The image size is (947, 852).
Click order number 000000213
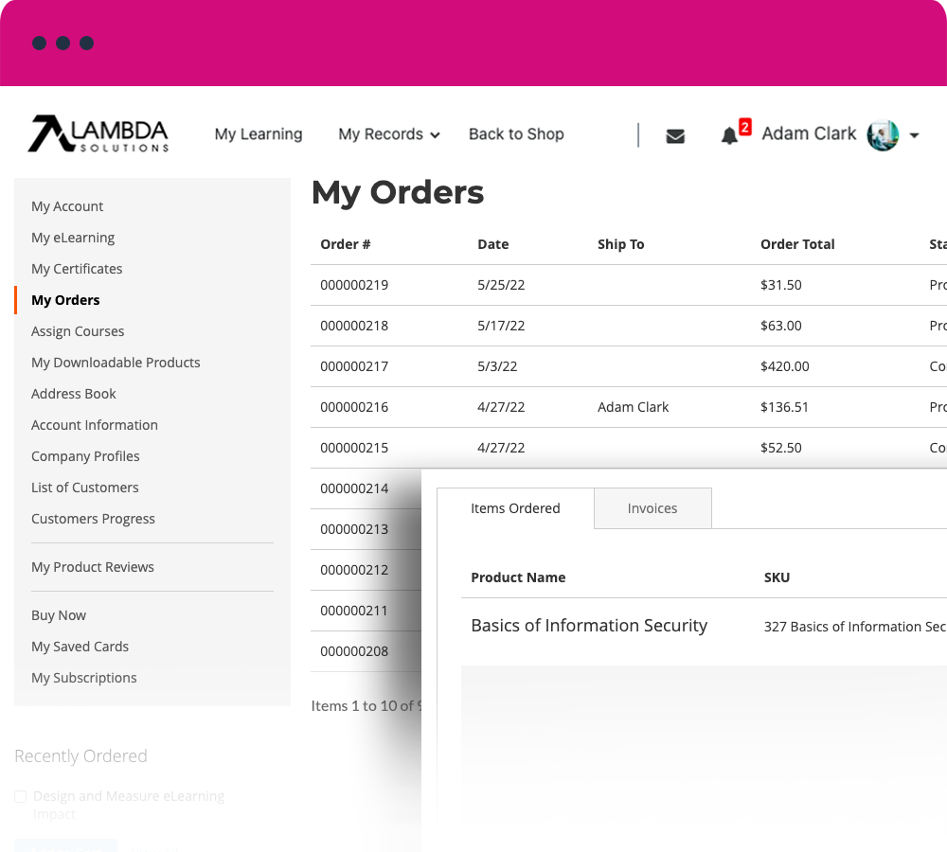pos(354,529)
